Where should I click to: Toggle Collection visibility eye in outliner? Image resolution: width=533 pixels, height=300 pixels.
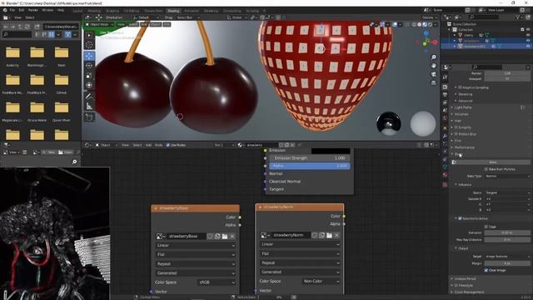(528, 30)
